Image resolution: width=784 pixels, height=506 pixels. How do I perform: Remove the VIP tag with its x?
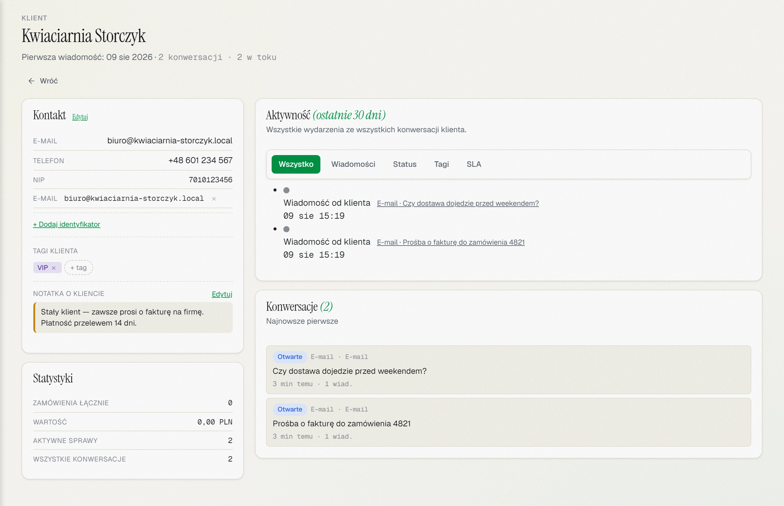(x=54, y=268)
